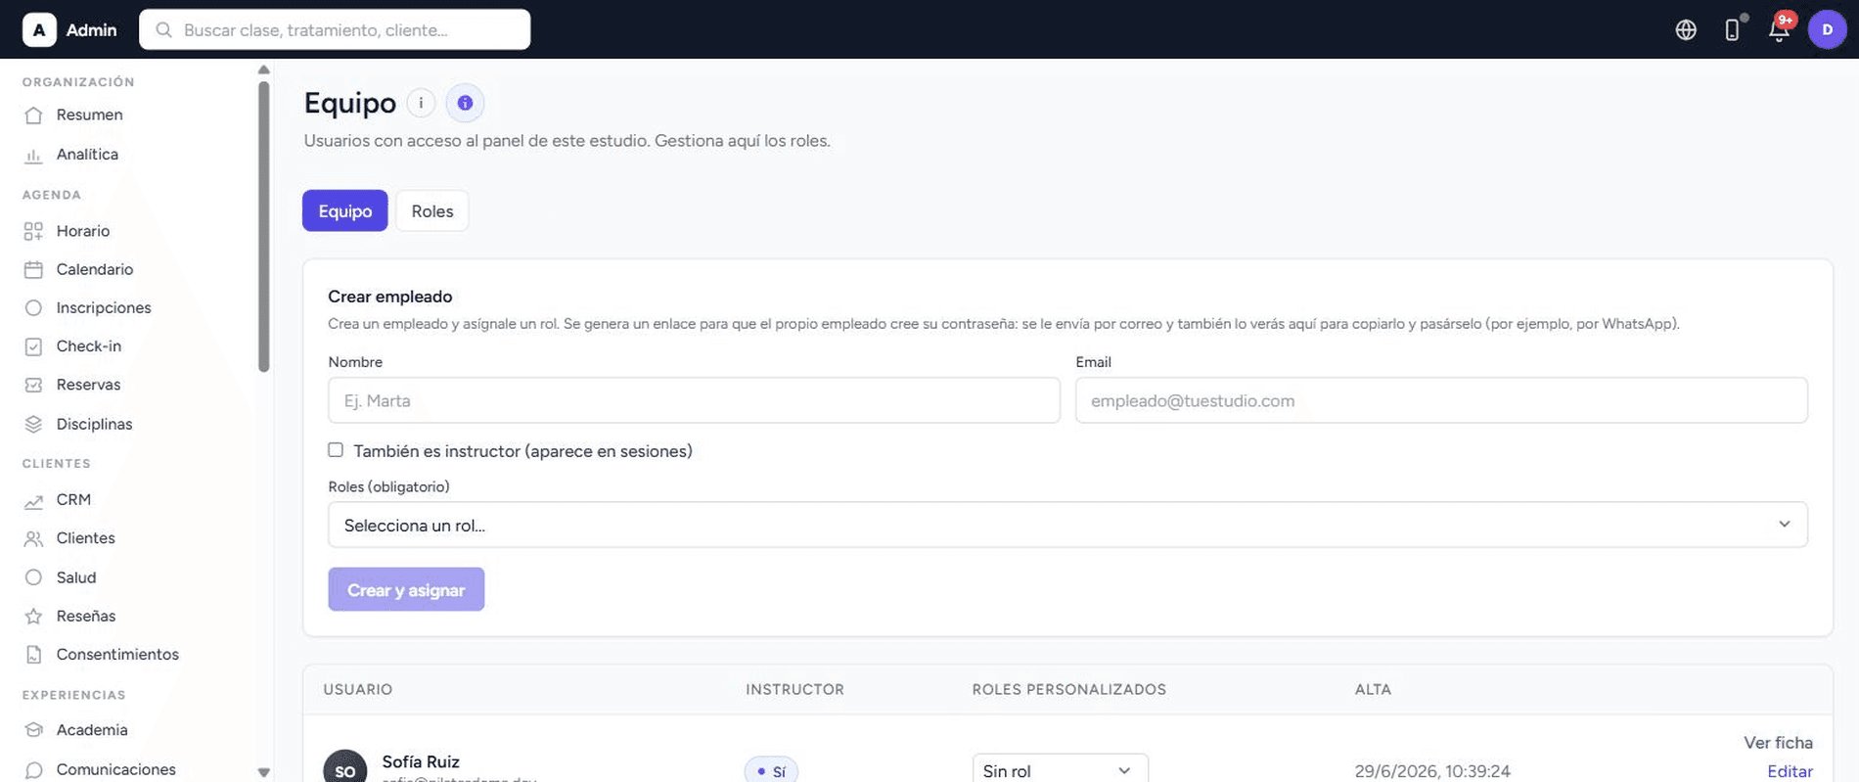Open the Horario section
The height and width of the screenshot is (782, 1859).
[x=83, y=231]
